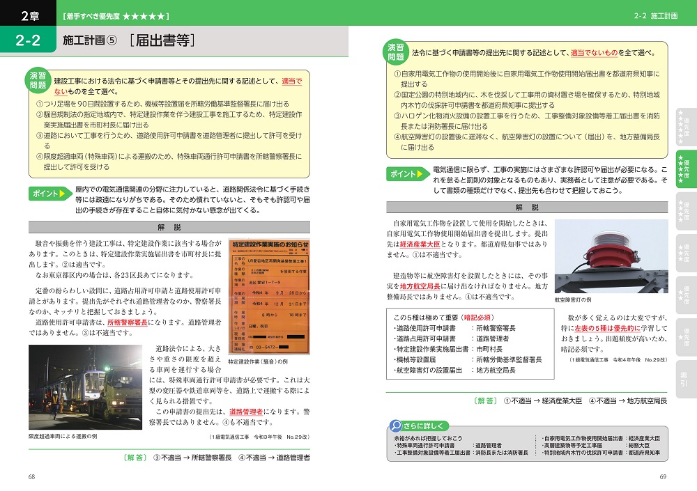
Task: Click the 演習問題 badge on the left page
Action: tap(38, 80)
